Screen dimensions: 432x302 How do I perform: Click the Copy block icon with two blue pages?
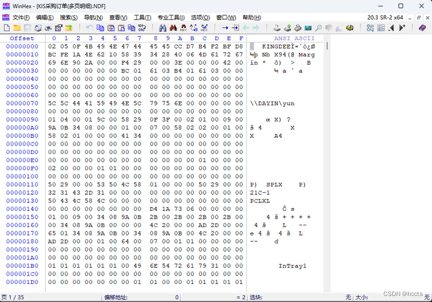click(100, 28)
